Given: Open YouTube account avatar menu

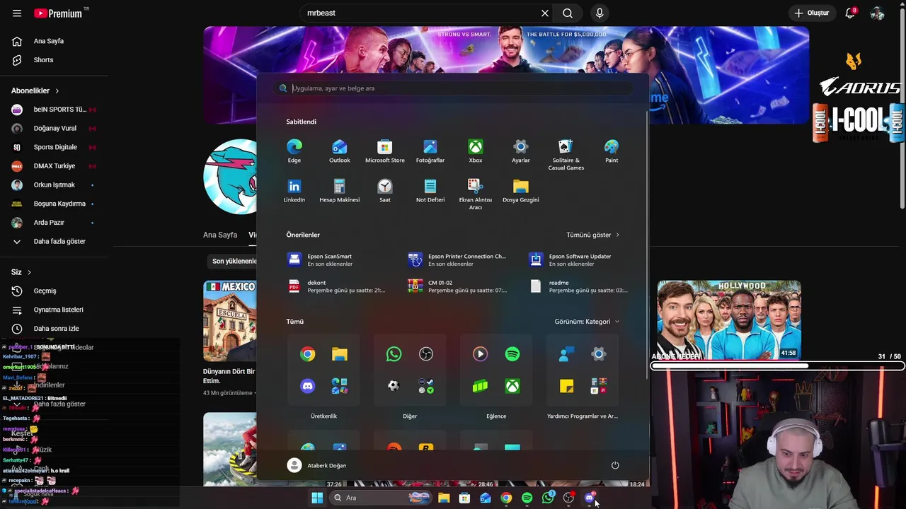Looking at the screenshot, I should coord(878,13).
